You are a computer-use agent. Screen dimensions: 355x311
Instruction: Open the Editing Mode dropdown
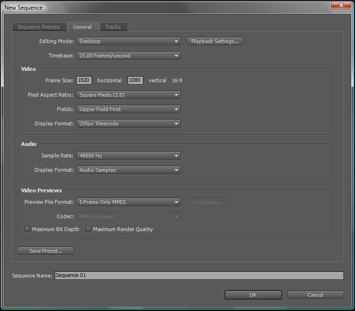pos(128,42)
